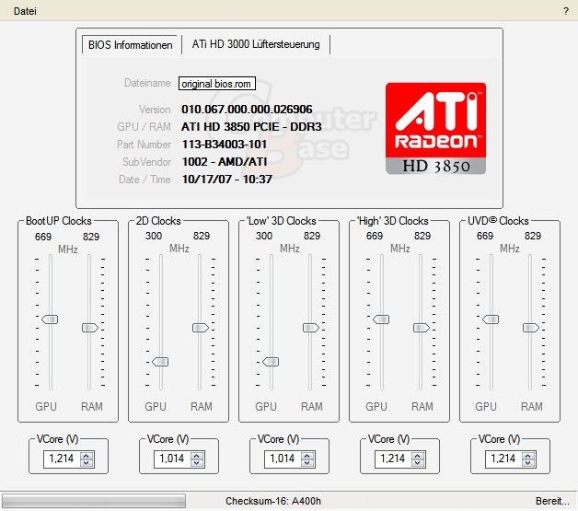578x511 pixels.
Task: Open ATi HD 3000 Lüftersteuerung tab
Action: coord(256,44)
